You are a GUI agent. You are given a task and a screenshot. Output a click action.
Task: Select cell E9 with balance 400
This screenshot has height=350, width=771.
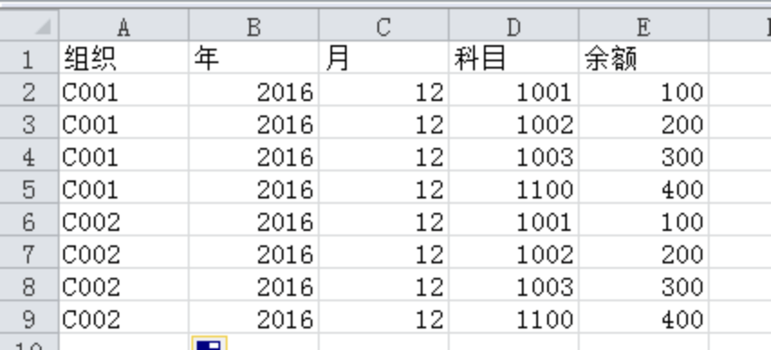[x=644, y=318]
